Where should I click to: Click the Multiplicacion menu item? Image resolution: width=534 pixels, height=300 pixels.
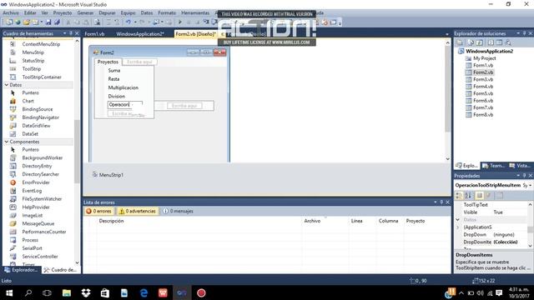point(123,87)
